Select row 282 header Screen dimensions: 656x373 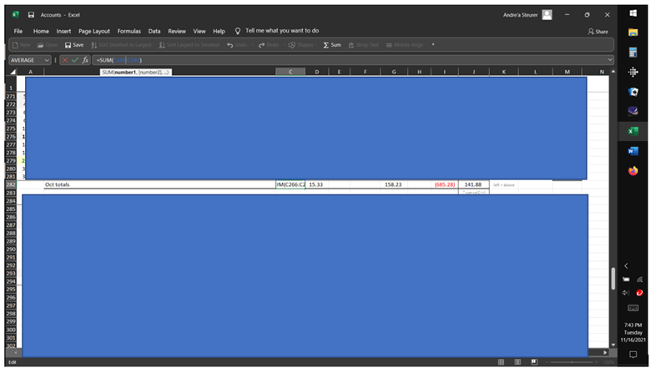pyautogui.click(x=11, y=184)
